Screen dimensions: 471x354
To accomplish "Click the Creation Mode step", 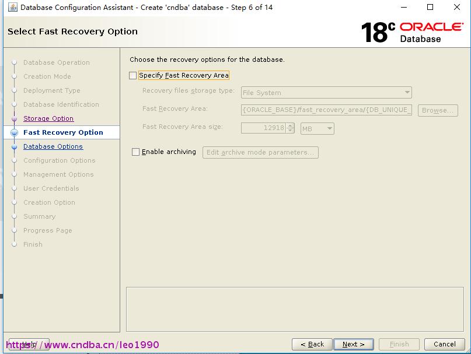I will (x=47, y=76).
